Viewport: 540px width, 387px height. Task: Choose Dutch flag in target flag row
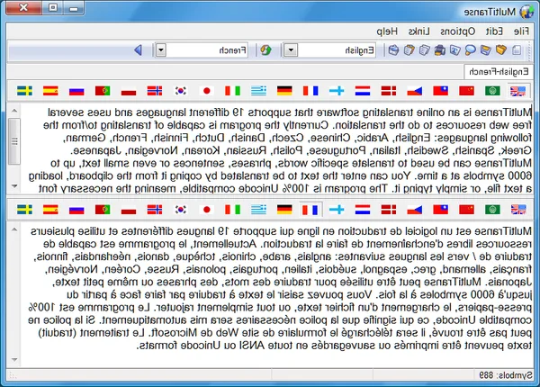pyautogui.click(x=363, y=210)
